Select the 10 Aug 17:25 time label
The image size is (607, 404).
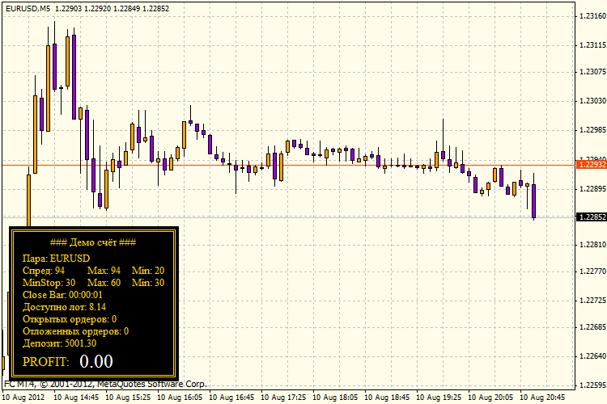click(x=283, y=397)
